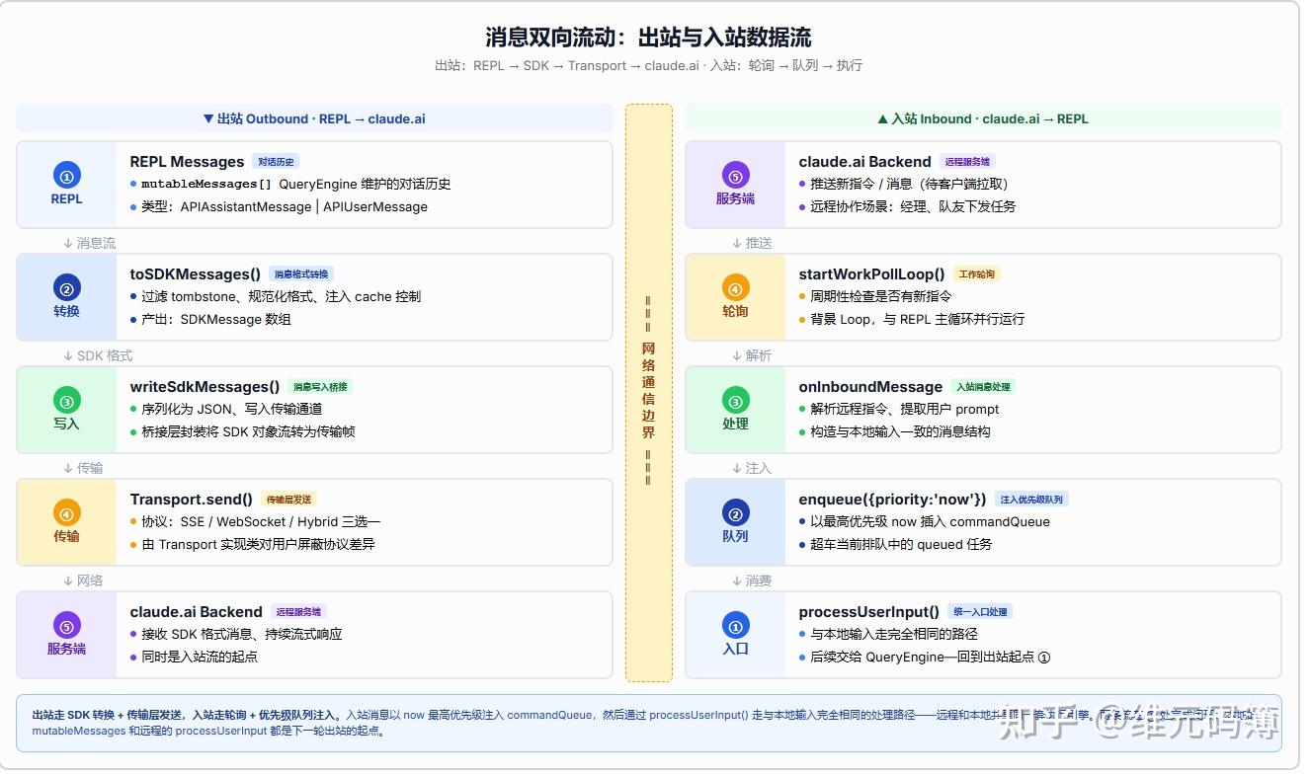Click the 注入 flow label
The width and height of the screenshot is (1312, 776).
click(x=752, y=468)
